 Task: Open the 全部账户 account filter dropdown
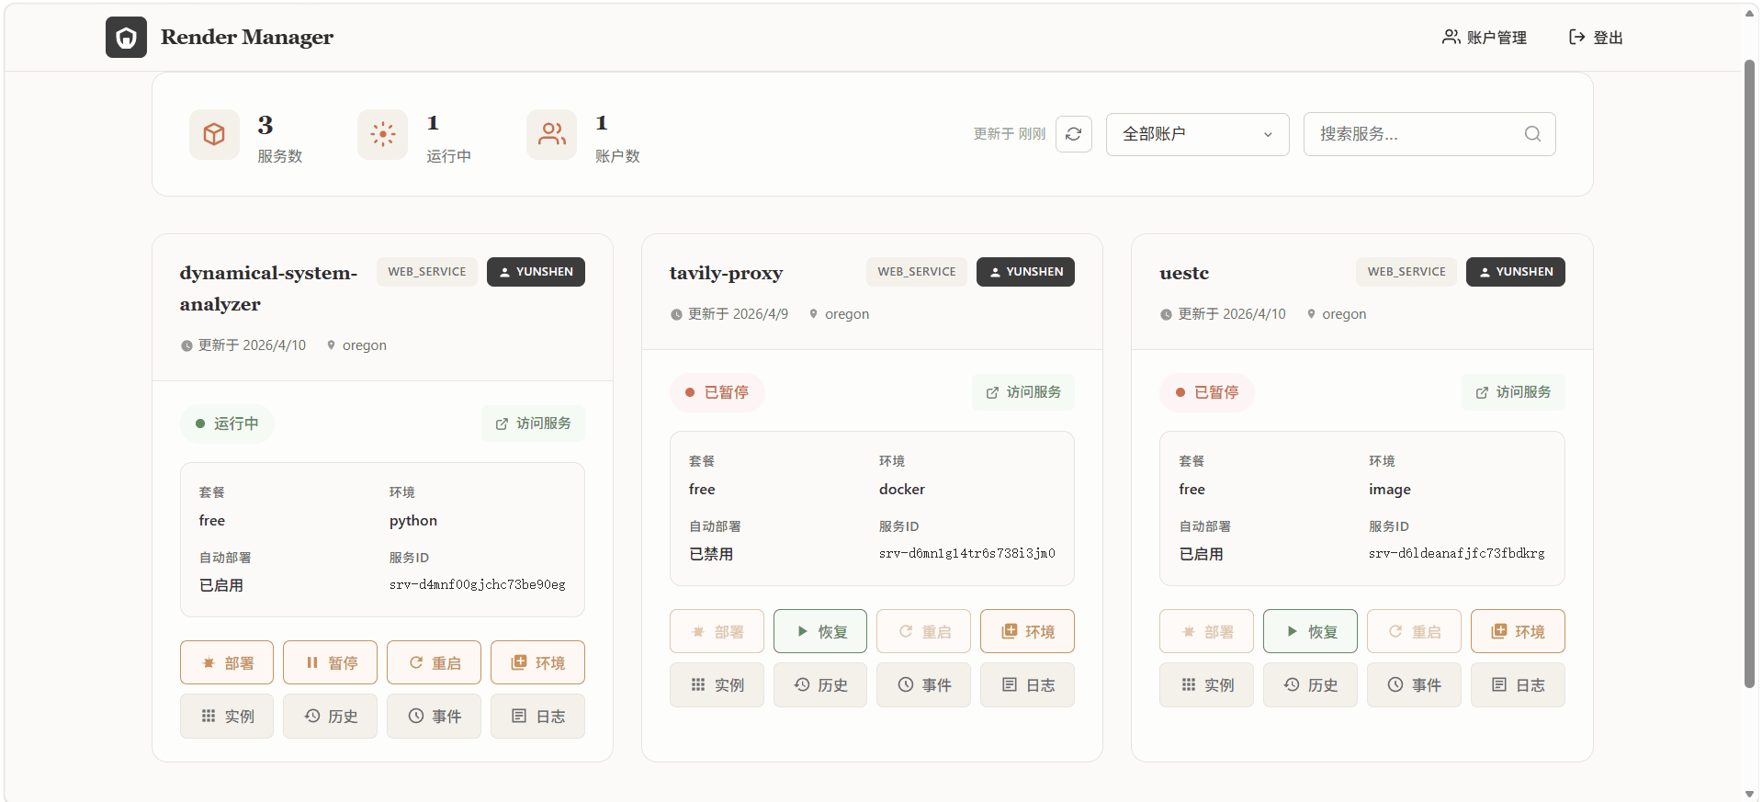pos(1198,134)
